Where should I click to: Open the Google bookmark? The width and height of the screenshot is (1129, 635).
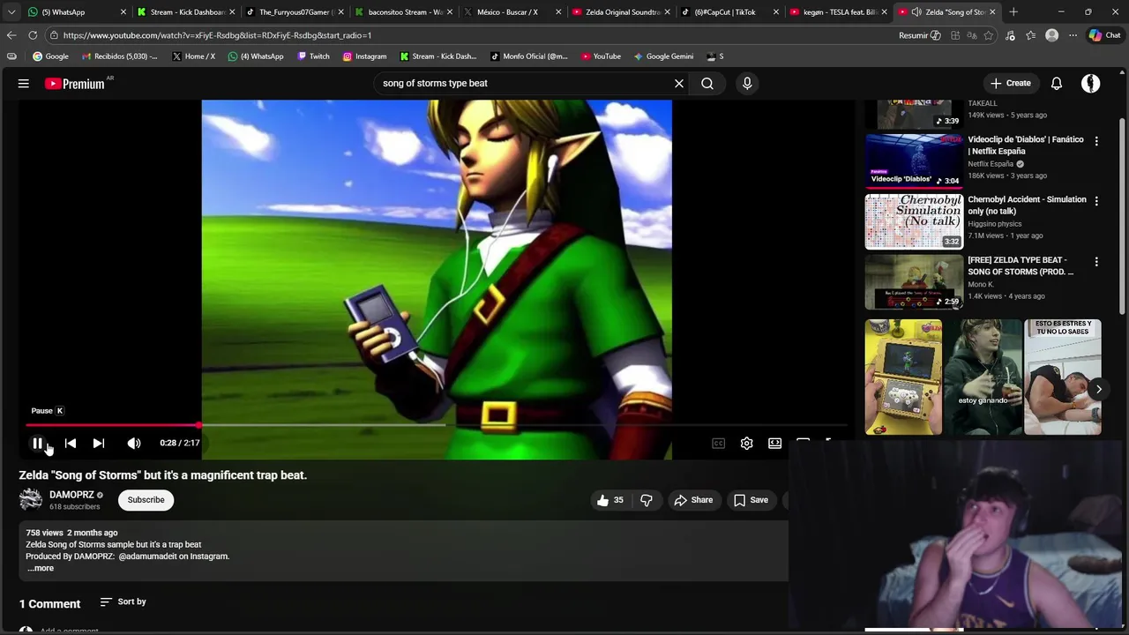[50, 56]
